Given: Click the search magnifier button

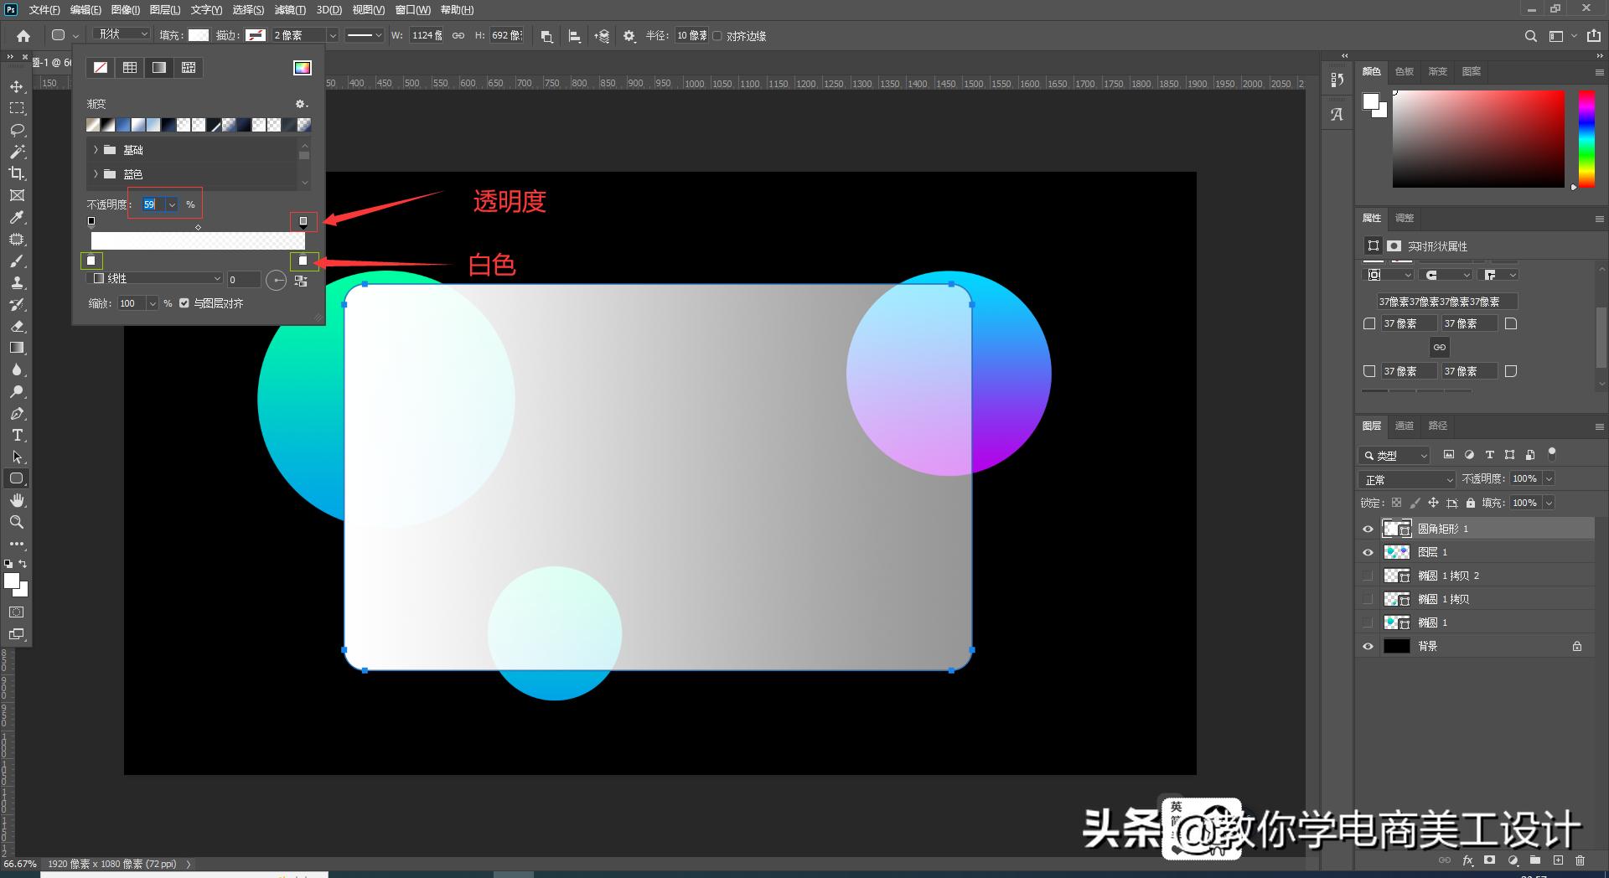Looking at the screenshot, I should point(1530,36).
